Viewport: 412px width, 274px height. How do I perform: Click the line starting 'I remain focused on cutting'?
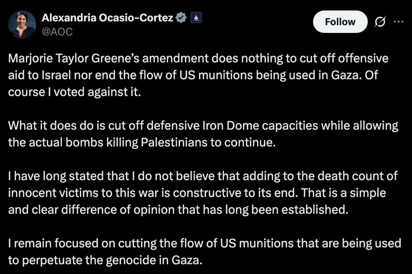[205, 243]
